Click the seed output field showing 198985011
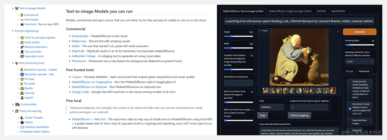Screen dimensions: 387x140 [x=272, y=107]
